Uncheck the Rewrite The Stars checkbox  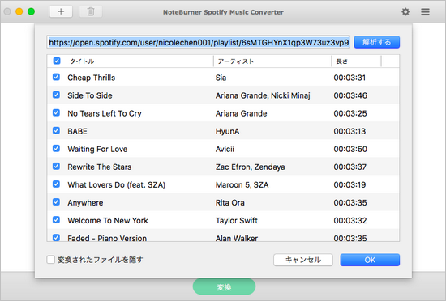[x=56, y=166]
